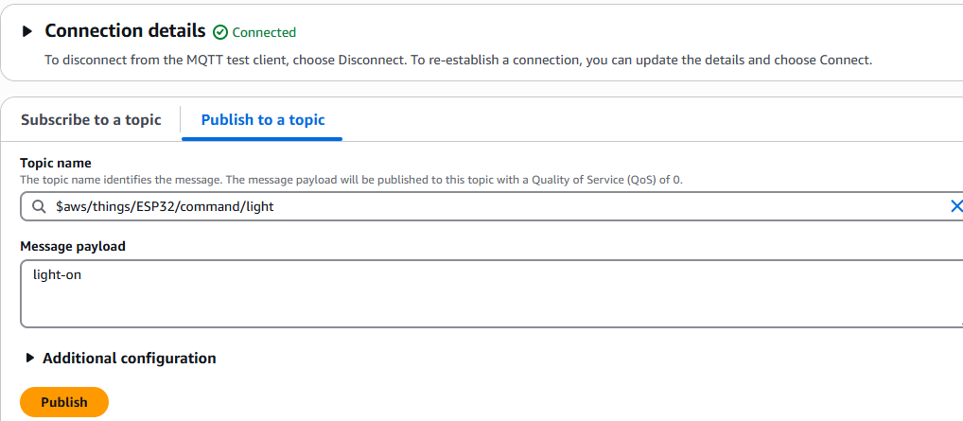Click the Additional configuration label text
Screen dimensions: 963x421
129,358
